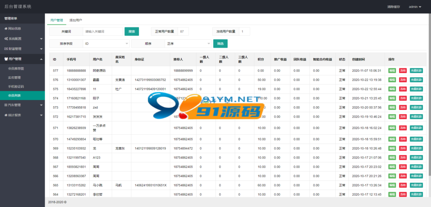
Task: Click the 正常用户数量 value field 87
Action: pos(184,32)
